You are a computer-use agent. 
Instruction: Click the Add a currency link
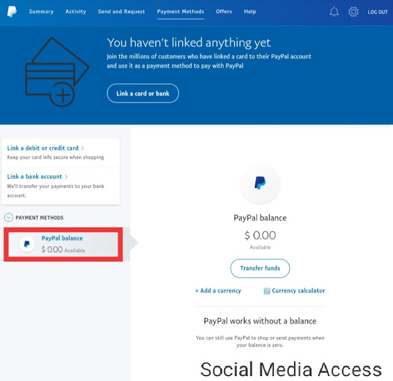click(x=218, y=291)
